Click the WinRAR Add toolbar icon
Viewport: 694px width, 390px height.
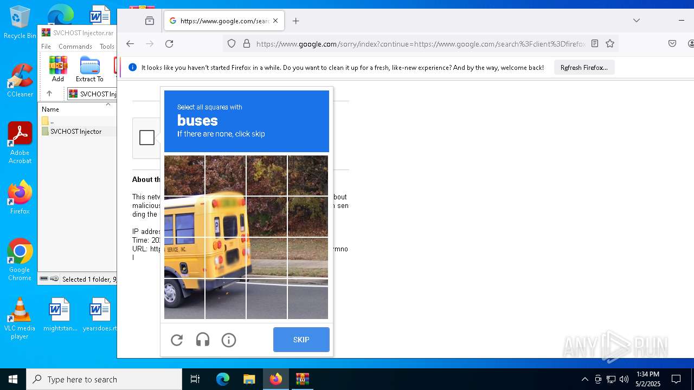pos(58,69)
